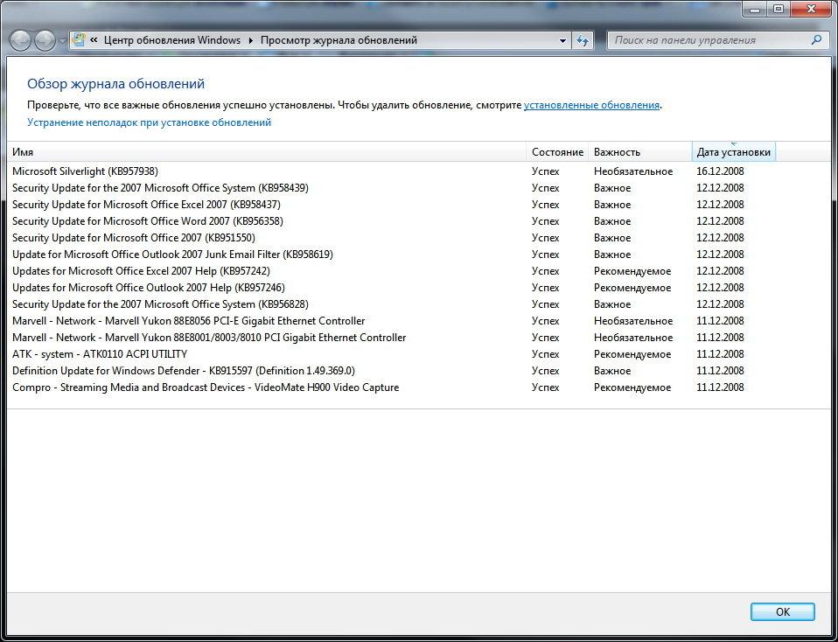Click Рекомендуемое in the ATK0110 row

coord(632,354)
